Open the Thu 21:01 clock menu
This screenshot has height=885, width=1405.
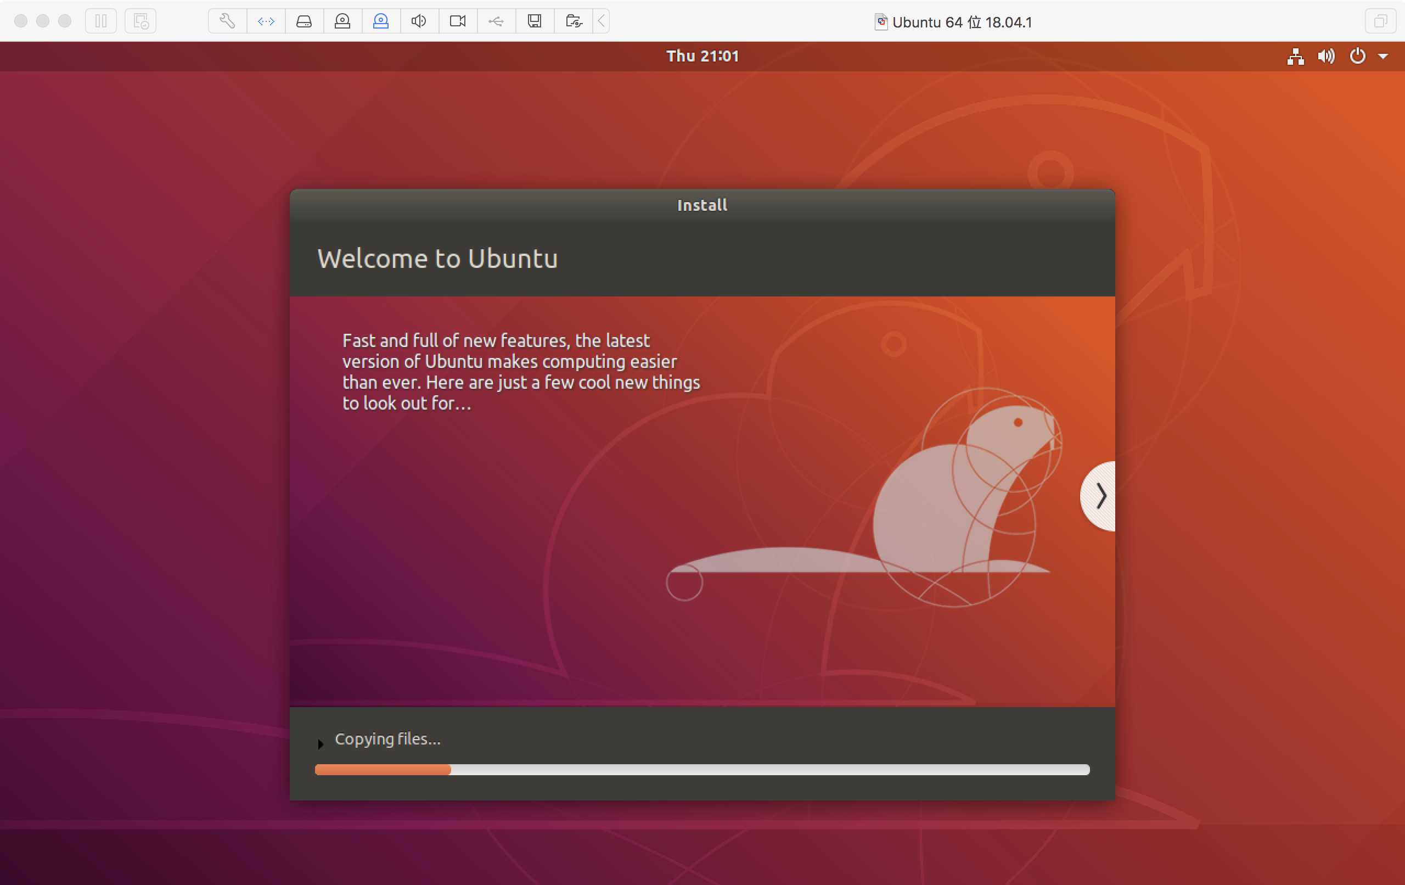pyautogui.click(x=702, y=56)
